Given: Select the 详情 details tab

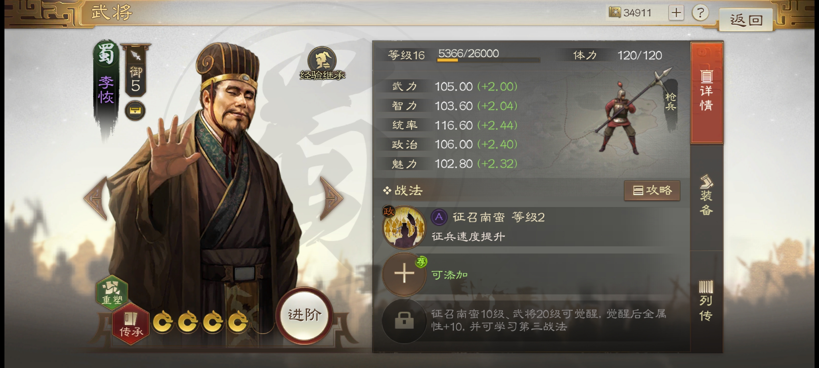Looking at the screenshot, I should pos(707,92).
